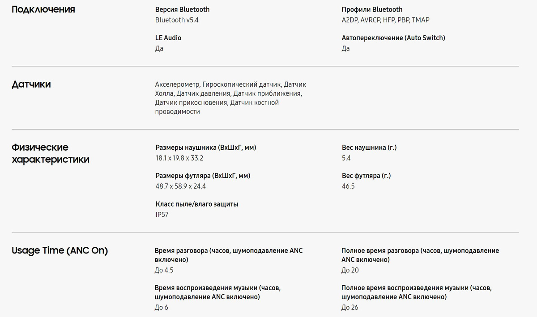The image size is (537, 317).
Task: Click the Профили Bluetooth label
Action: [372, 9]
